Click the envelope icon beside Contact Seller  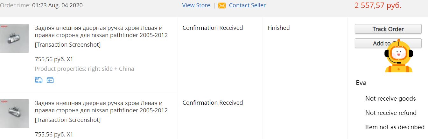click(x=222, y=6)
